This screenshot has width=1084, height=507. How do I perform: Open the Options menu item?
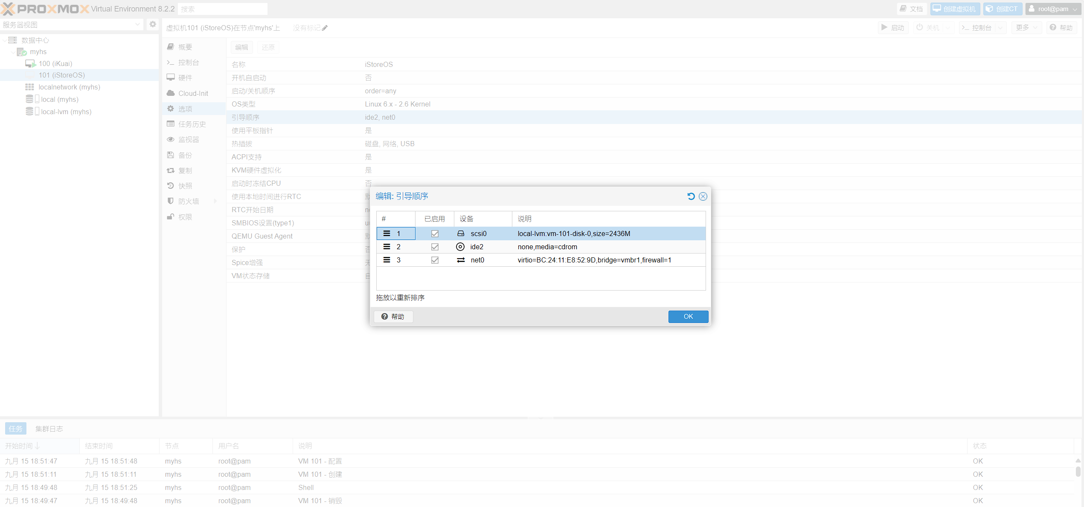[194, 109]
